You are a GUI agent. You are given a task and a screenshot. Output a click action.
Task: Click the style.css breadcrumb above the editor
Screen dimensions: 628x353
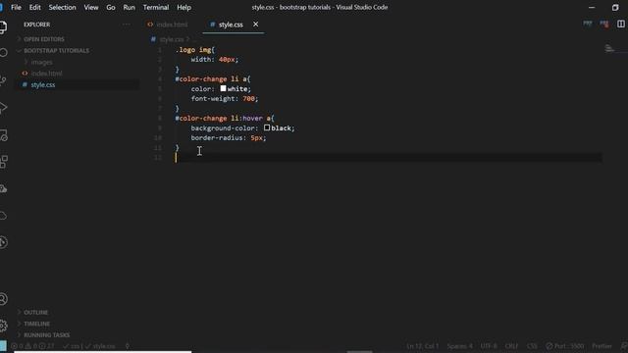coord(172,39)
